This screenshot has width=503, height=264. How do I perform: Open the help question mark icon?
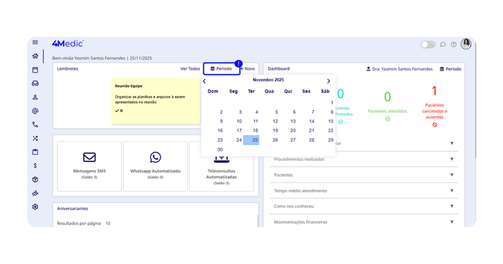(x=453, y=45)
